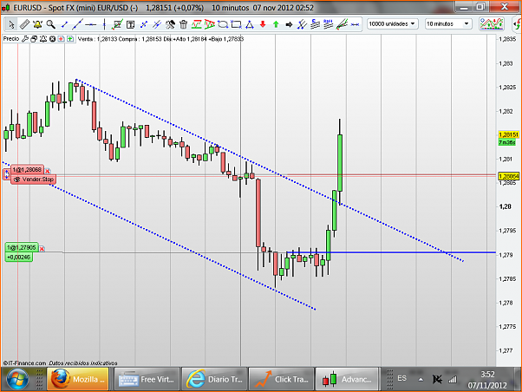This screenshot has width=522, height=392.
Task: Show hidden system tray icons
Action: pyautogui.click(x=421, y=379)
